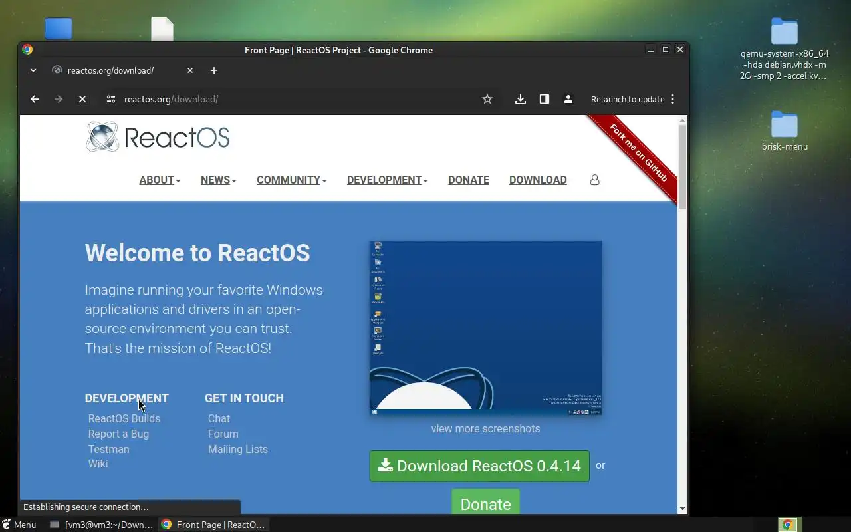
Task: Open Chrome downloads icon
Action: point(521,99)
